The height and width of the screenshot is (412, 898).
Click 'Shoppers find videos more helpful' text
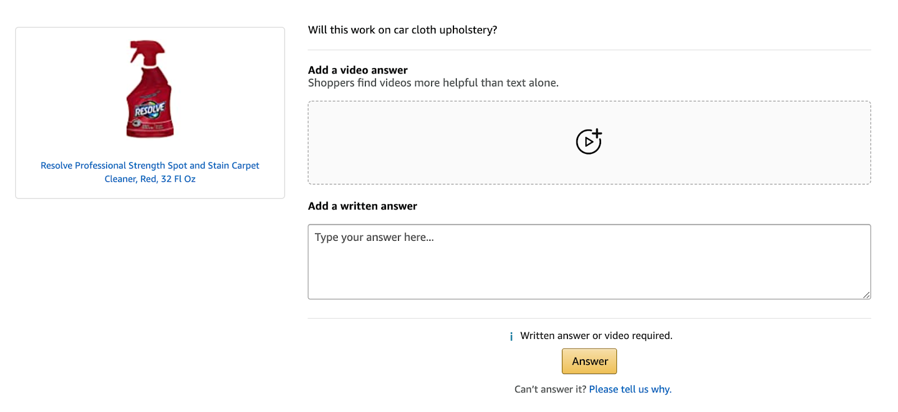(x=433, y=83)
